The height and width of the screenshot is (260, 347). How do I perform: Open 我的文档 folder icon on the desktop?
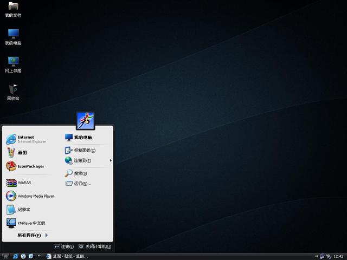(x=13, y=9)
